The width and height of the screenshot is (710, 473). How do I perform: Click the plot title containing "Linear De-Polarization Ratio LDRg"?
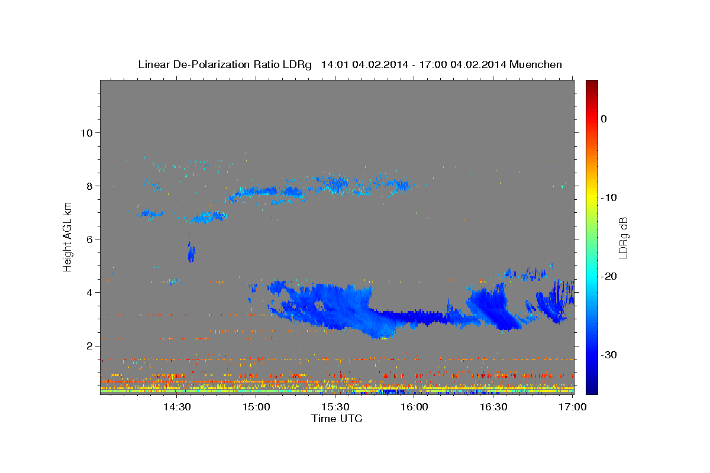(350, 64)
